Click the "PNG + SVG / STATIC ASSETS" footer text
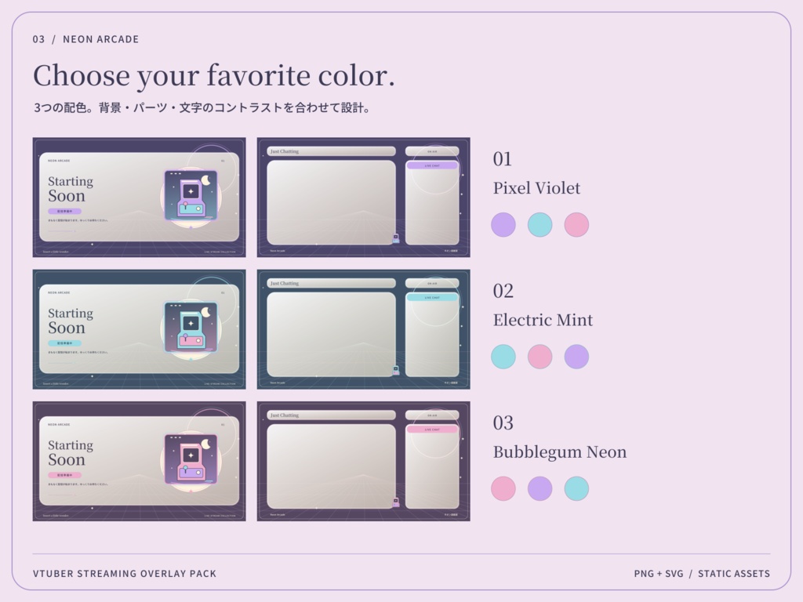 [702, 574]
